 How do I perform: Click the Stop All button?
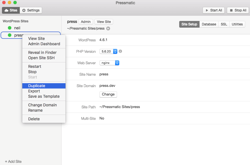(x=238, y=10)
